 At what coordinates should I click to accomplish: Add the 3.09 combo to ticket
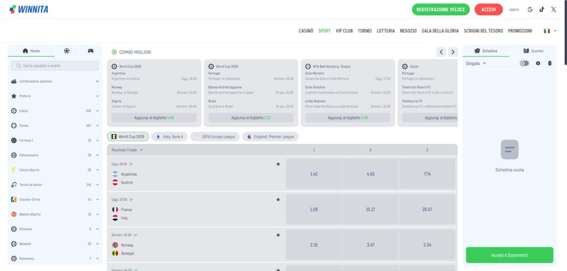click(348, 117)
